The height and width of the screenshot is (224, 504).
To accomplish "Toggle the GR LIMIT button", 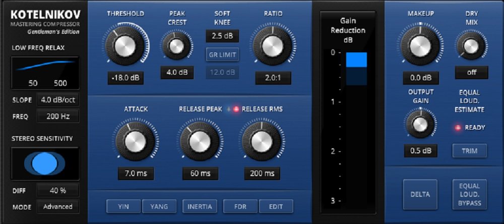I will click(222, 54).
